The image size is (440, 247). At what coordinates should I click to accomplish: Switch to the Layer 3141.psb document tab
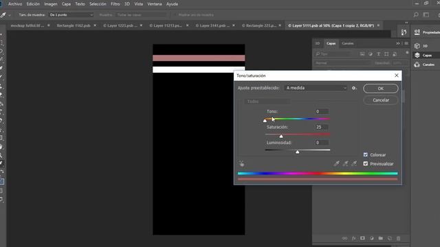click(x=212, y=25)
